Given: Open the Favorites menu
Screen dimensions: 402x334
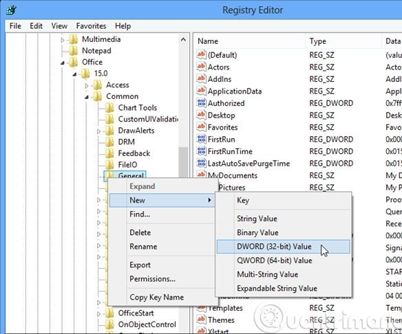Looking at the screenshot, I should point(91,26).
